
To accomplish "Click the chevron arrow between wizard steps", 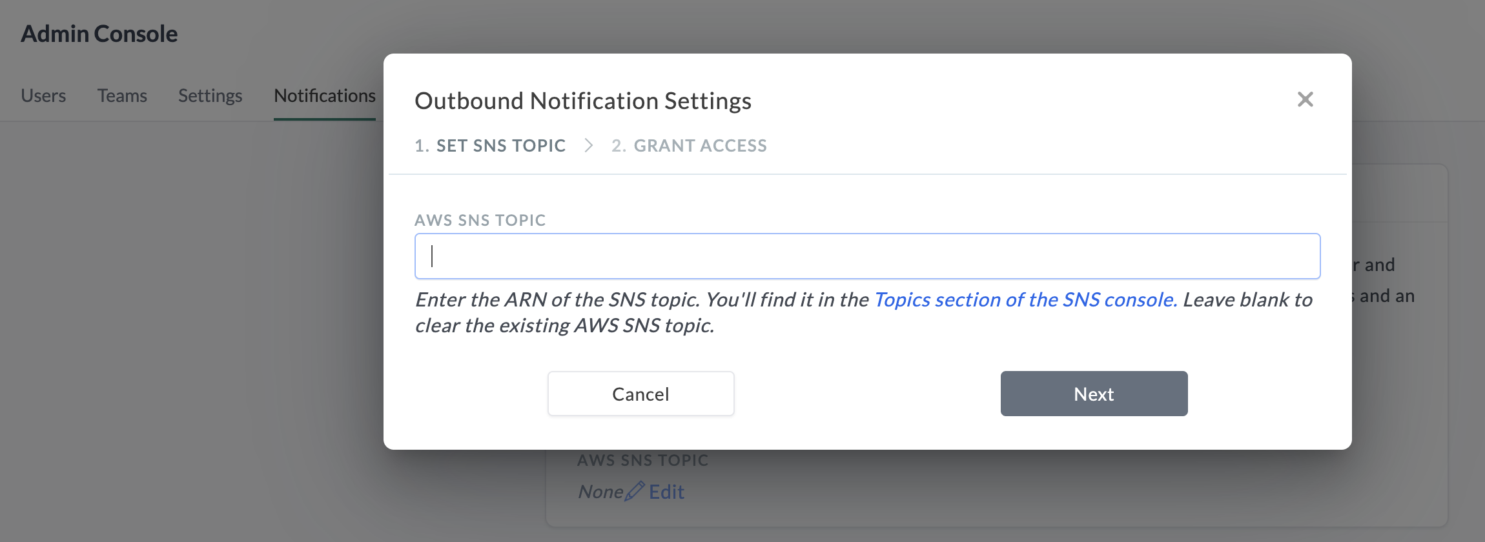I will click(588, 146).
